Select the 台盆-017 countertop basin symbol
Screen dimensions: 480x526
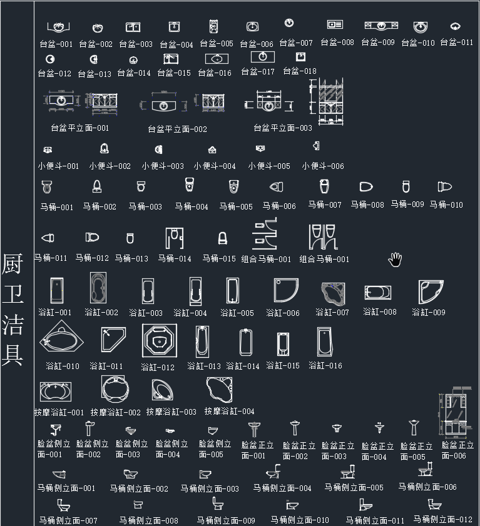point(263,57)
